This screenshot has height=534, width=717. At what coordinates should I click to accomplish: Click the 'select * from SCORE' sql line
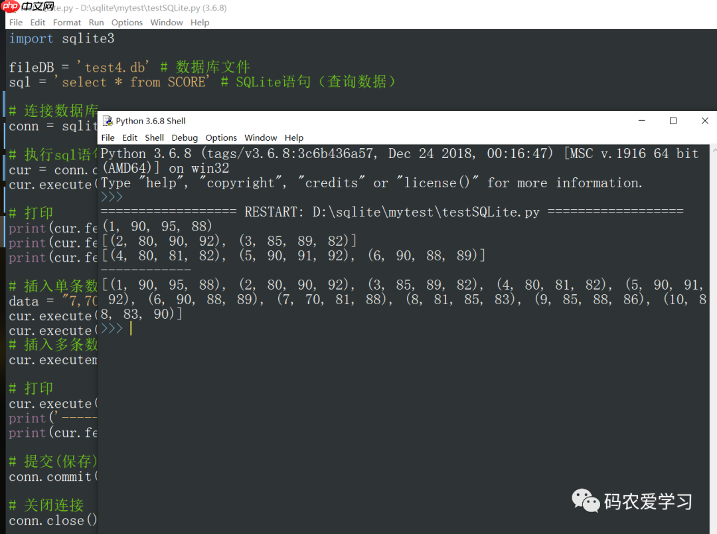coord(202,82)
